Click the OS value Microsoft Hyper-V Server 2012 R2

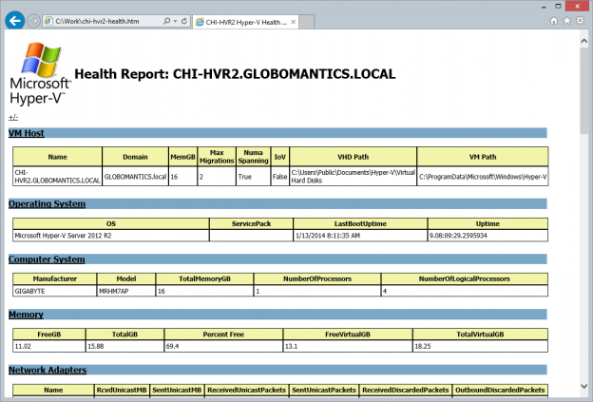[x=63, y=236]
